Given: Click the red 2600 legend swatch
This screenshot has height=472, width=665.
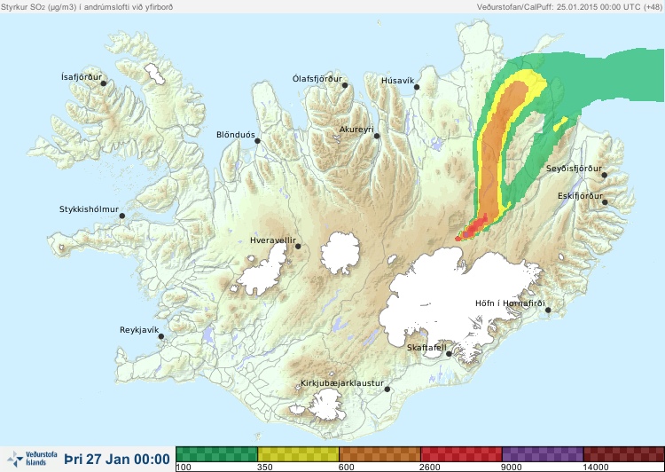Looking at the screenshot, I should click(461, 454).
